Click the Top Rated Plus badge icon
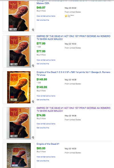 66,16
